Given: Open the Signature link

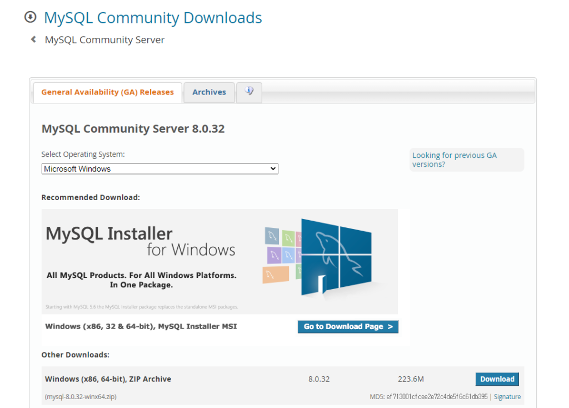Looking at the screenshot, I should (x=507, y=397).
